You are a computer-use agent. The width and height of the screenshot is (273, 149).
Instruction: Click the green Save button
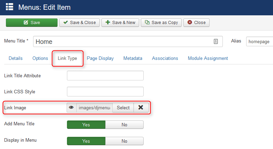32,23
